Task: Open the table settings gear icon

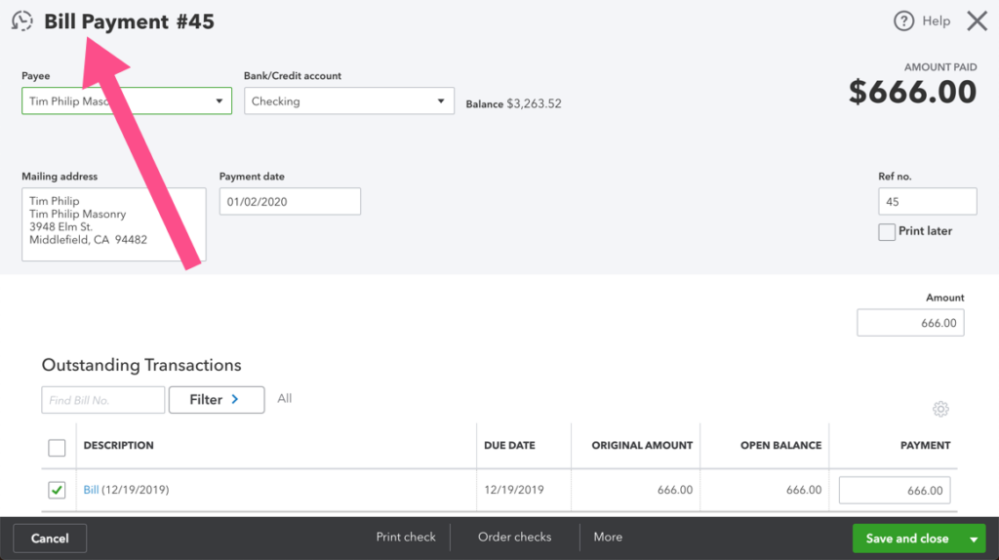Action: tap(940, 409)
